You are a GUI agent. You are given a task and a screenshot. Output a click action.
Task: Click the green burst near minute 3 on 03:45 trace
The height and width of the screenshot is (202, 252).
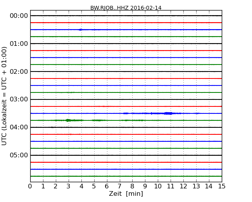(68, 120)
